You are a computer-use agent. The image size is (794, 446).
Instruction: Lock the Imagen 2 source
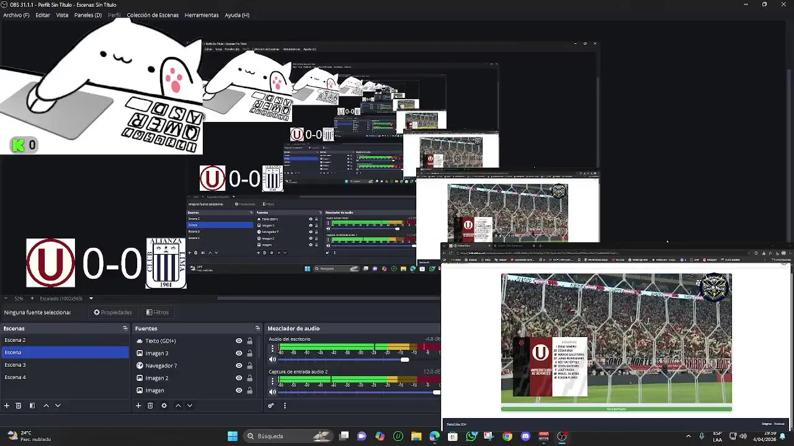[249, 378]
